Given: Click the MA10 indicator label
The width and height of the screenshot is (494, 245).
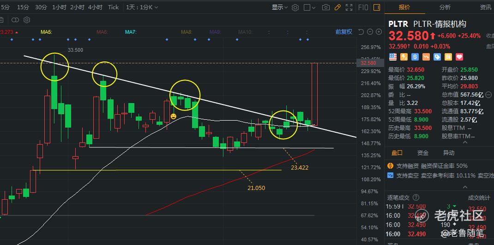Looking at the screenshot, I should [x=245, y=31].
